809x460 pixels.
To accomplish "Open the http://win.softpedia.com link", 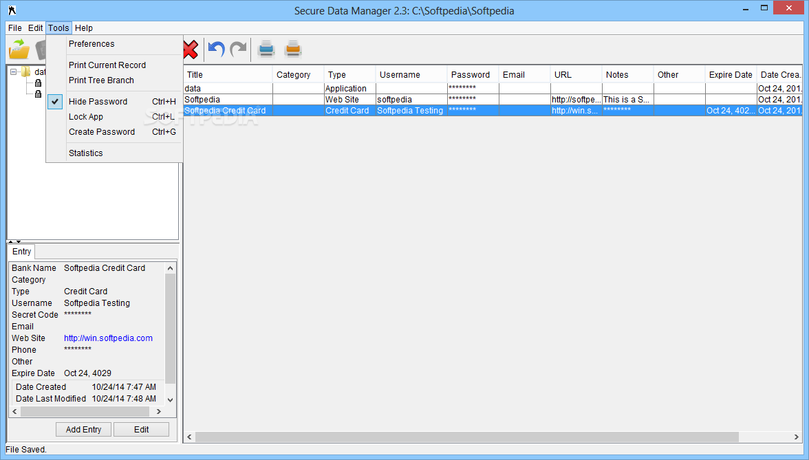I will point(109,338).
